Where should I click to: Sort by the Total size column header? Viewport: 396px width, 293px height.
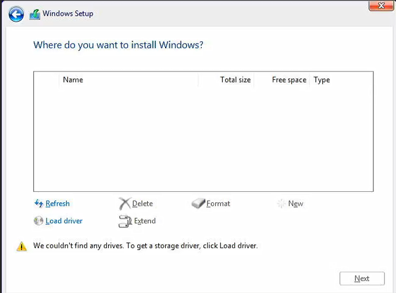click(x=235, y=80)
